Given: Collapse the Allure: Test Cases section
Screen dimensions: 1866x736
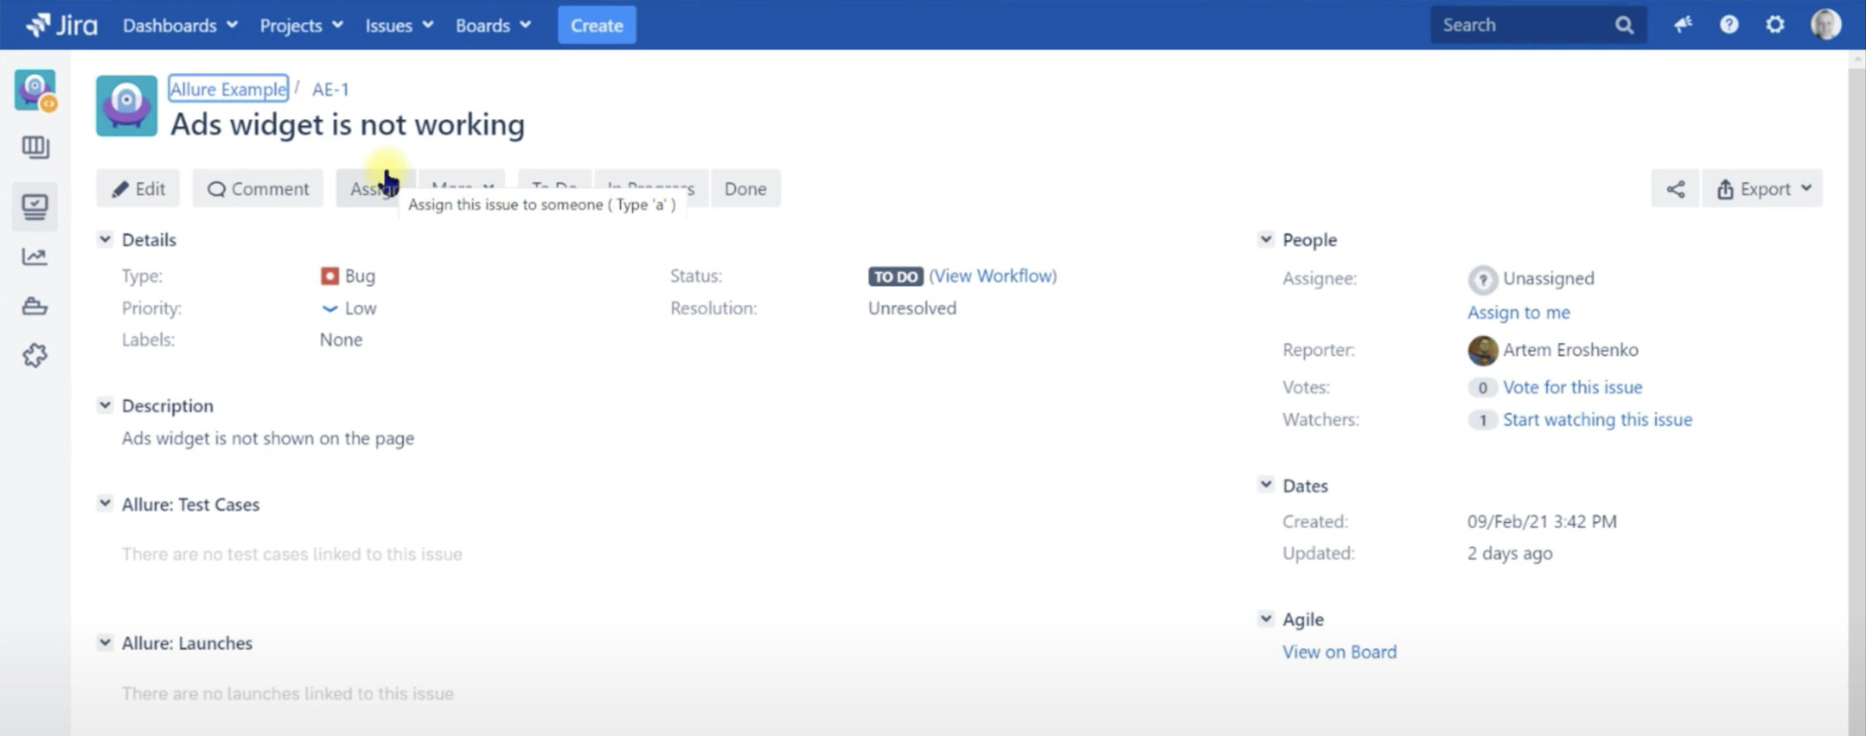Looking at the screenshot, I should [106, 504].
